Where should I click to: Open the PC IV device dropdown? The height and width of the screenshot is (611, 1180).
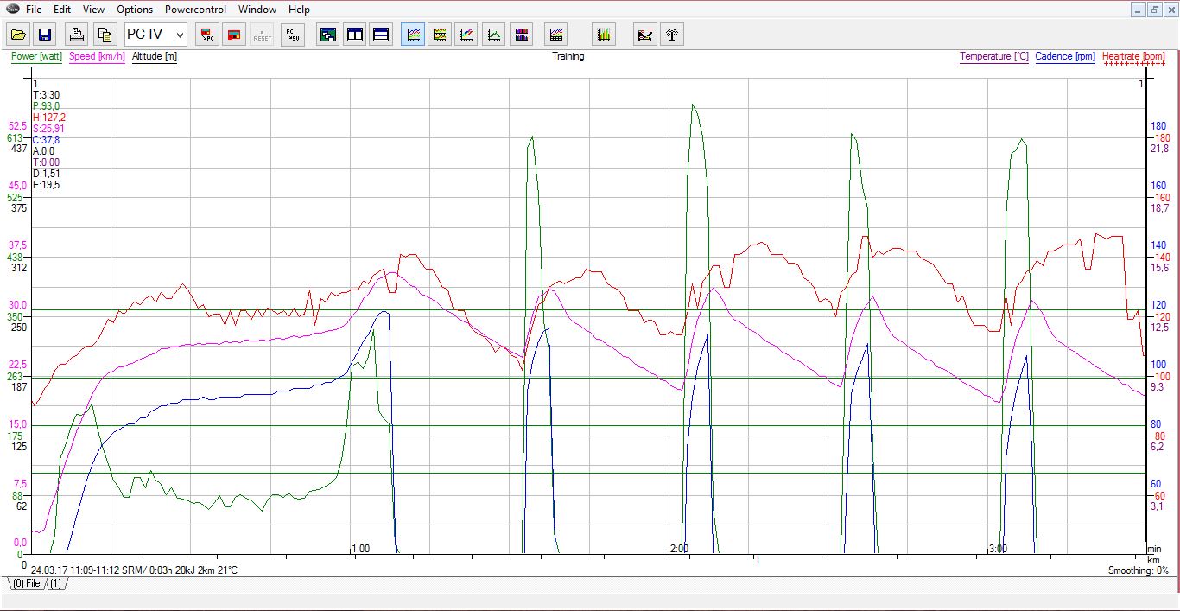(155, 35)
